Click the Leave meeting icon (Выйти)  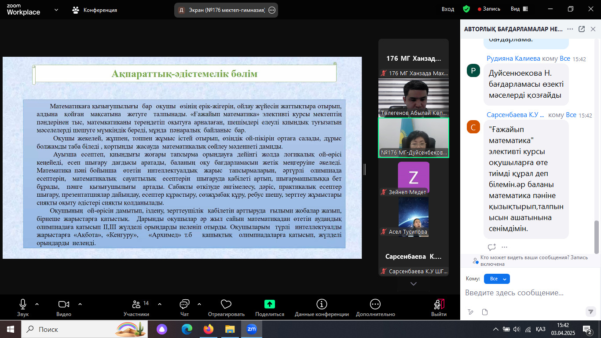(x=439, y=305)
